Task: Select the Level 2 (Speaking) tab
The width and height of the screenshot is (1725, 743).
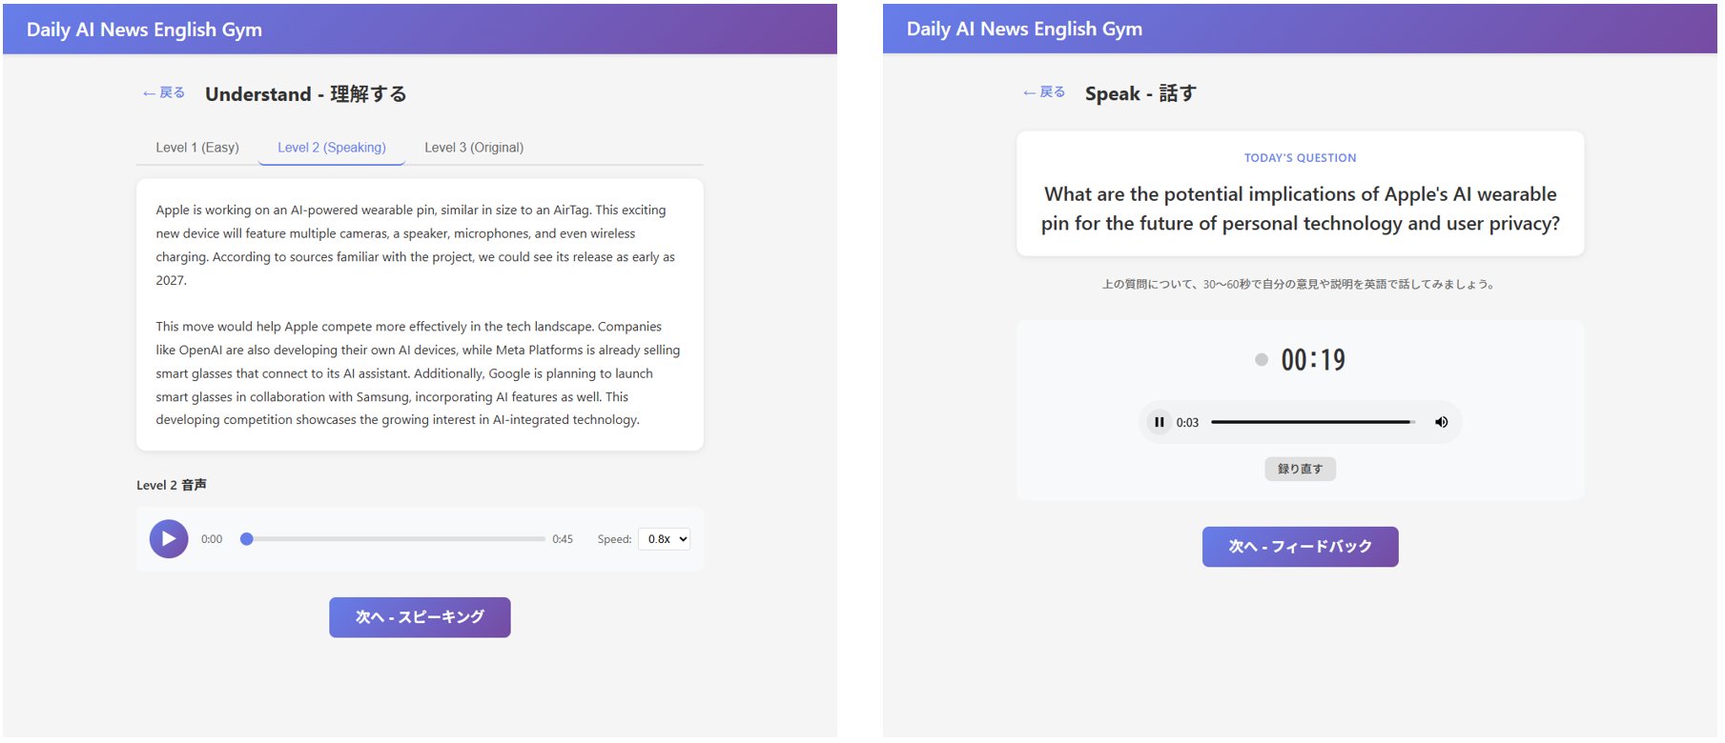Action: (x=332, y=148)
